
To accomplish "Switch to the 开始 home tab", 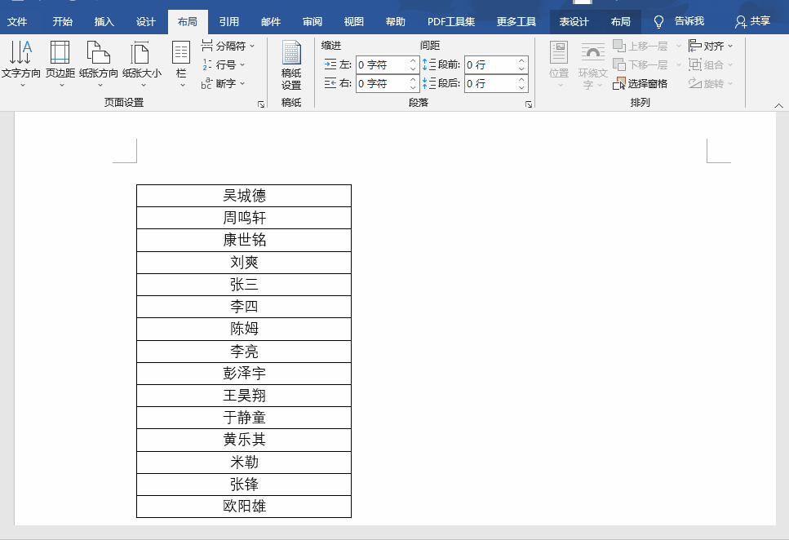I will point(62,22).
